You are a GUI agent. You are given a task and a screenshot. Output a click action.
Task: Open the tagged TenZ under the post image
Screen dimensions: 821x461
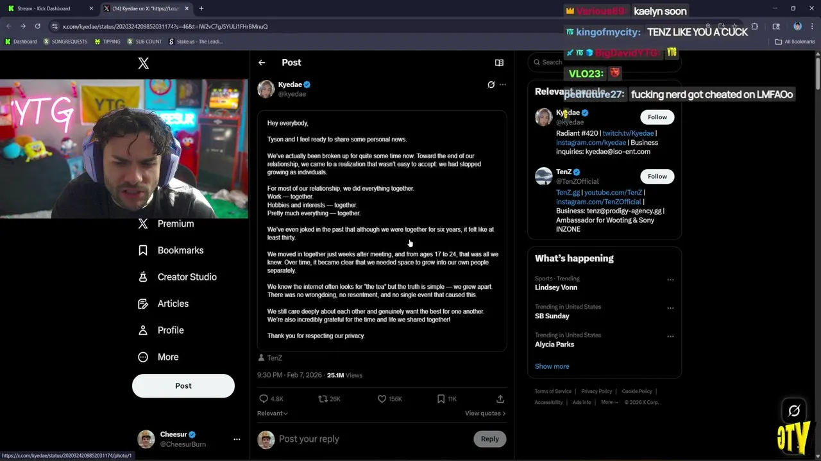270,358
